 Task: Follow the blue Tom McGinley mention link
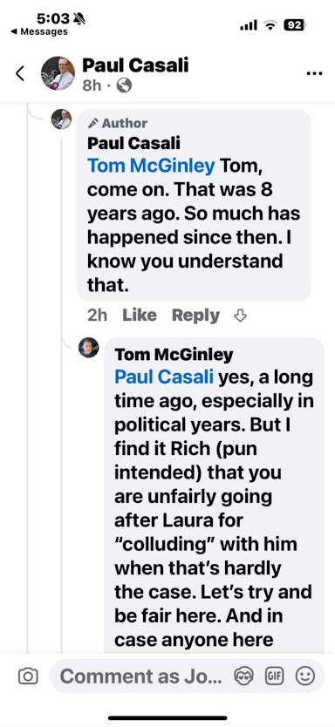point(151,166)
